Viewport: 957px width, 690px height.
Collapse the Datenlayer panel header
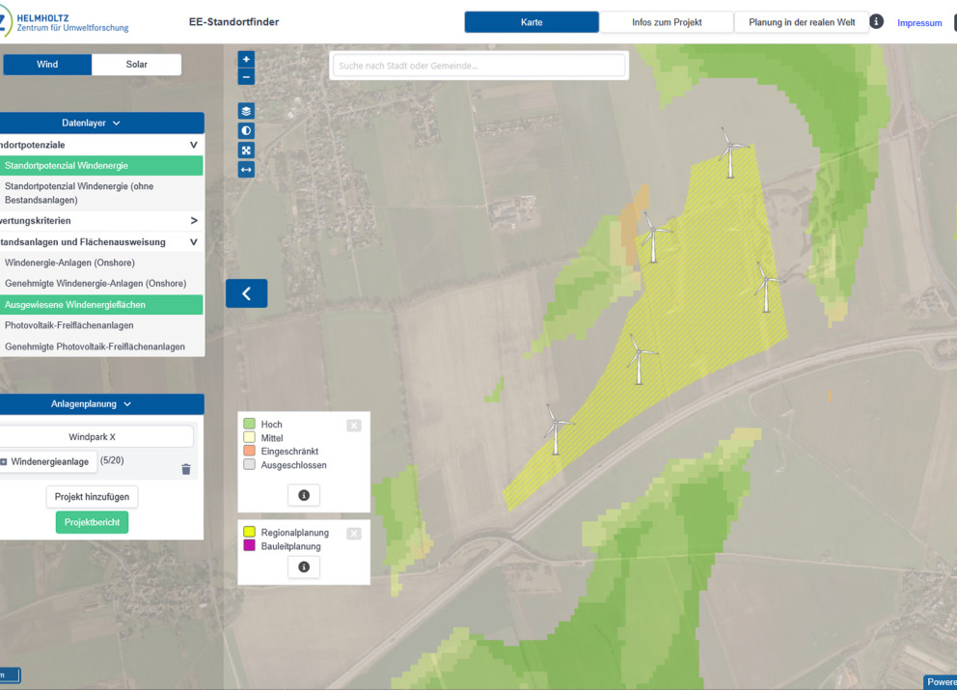click(101, 123)
